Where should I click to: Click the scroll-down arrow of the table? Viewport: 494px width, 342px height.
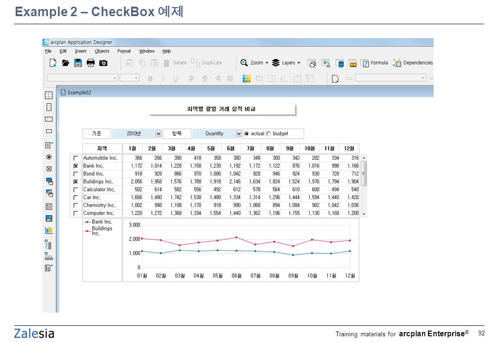pos(364,214)
